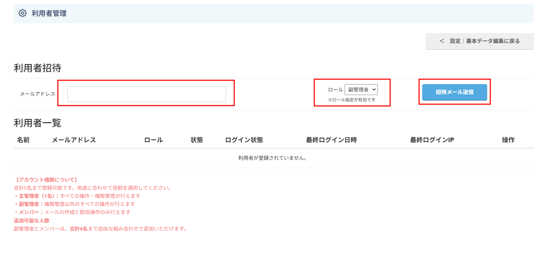Click the 追加可能な人数 heading text
551x258 pixels.
pos(31,221)
